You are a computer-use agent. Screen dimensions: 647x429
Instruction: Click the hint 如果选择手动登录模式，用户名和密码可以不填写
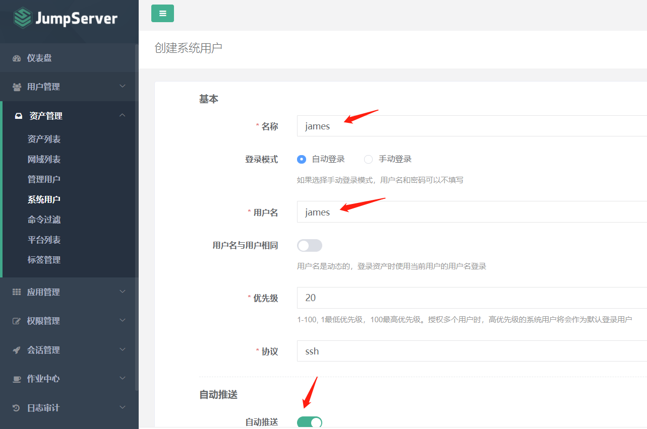pyautogui.click(x=380, y=180)
